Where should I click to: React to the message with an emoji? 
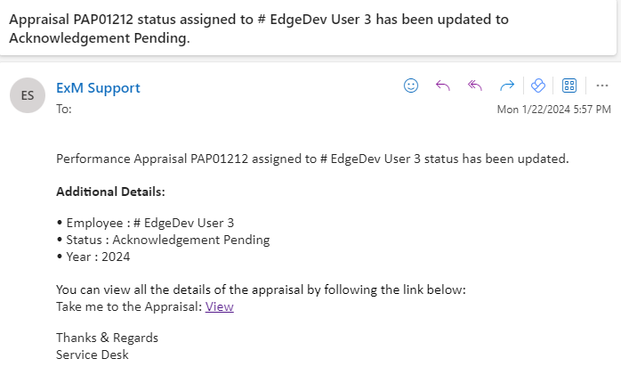[x=411, y=86]
